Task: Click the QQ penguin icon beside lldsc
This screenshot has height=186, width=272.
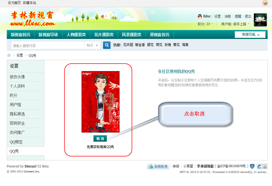Action: point(200,16)
